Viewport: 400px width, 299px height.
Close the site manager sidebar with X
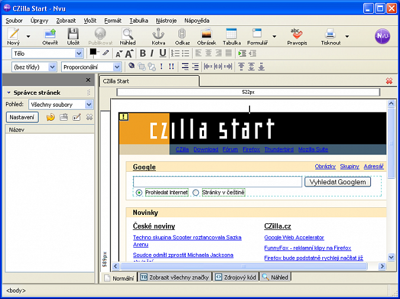(x=88, y=80)
